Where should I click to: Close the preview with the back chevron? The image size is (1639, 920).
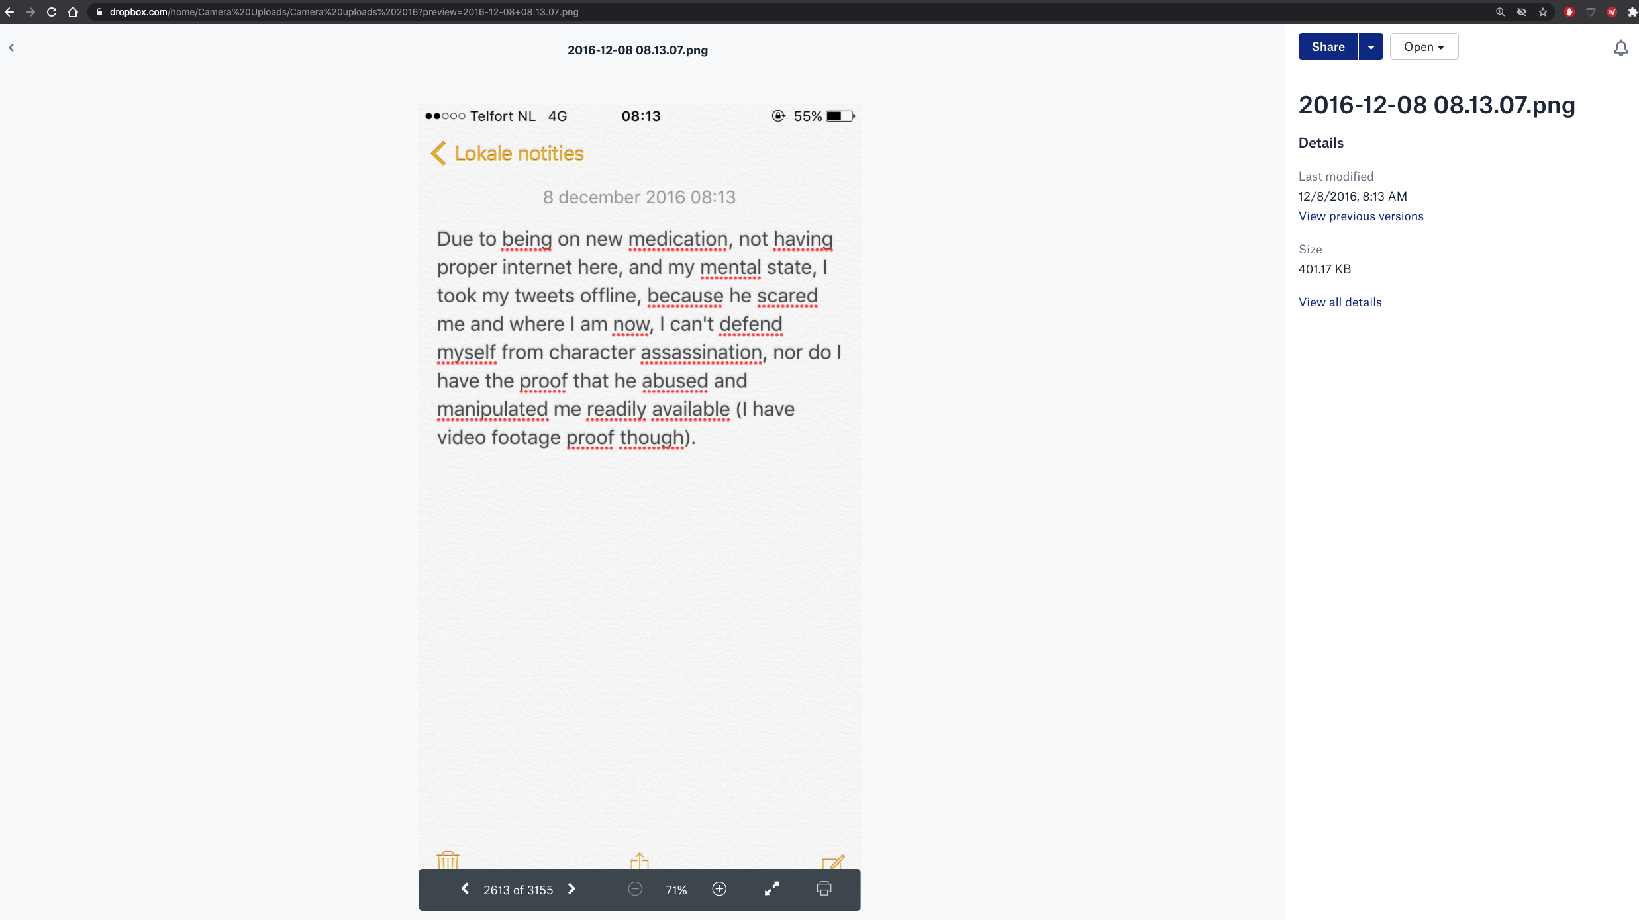pyautogui.click(x=11, y=48)
